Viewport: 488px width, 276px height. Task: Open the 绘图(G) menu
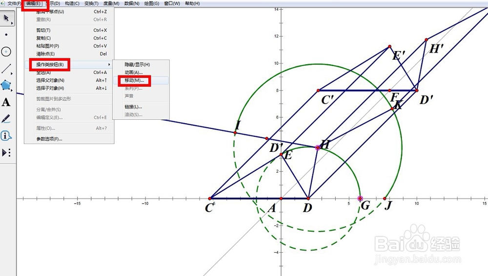tap(152, 3)
